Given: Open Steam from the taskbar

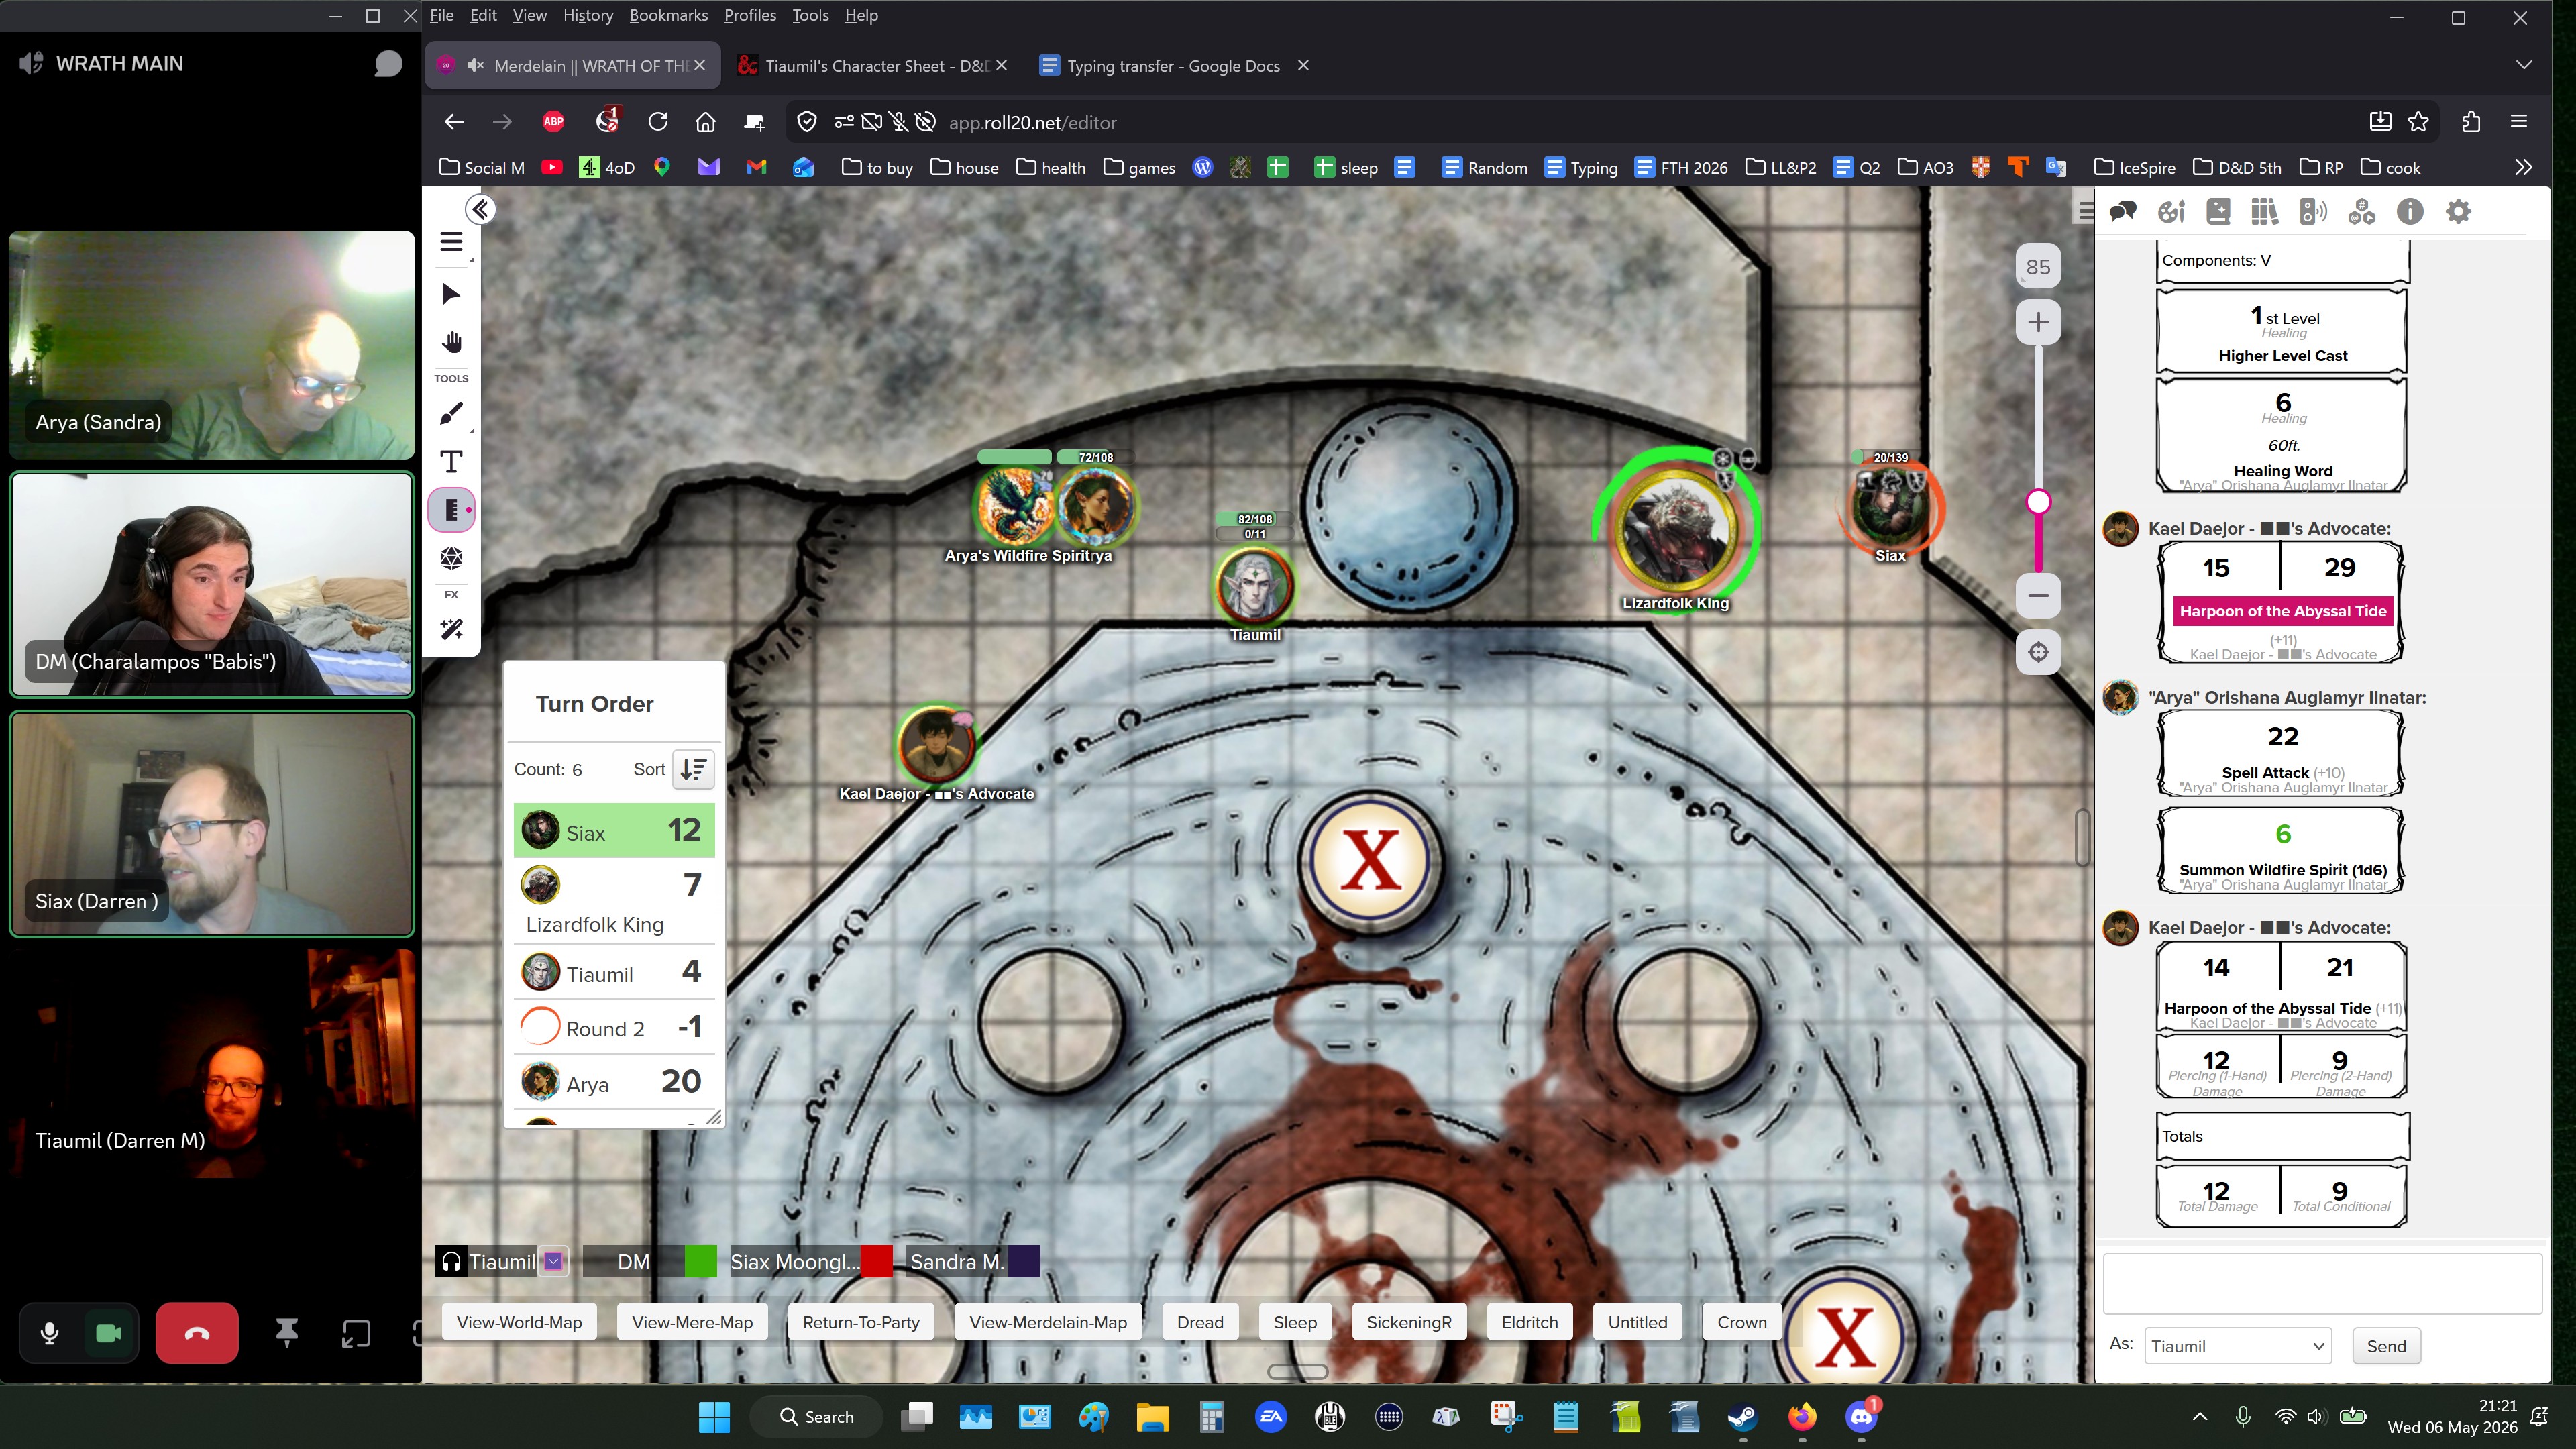Looking at the screenshot, I should tap(1743, 1417).
